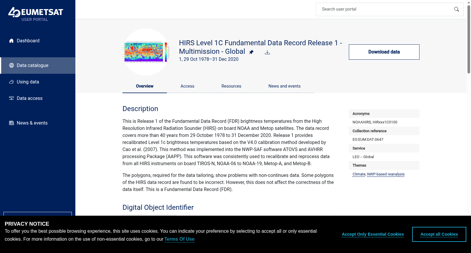Click the Data access icon

coord(11,98)
